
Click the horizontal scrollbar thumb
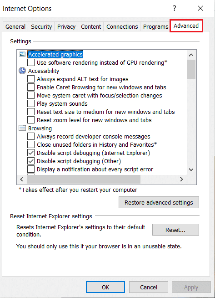click(84, 179)
